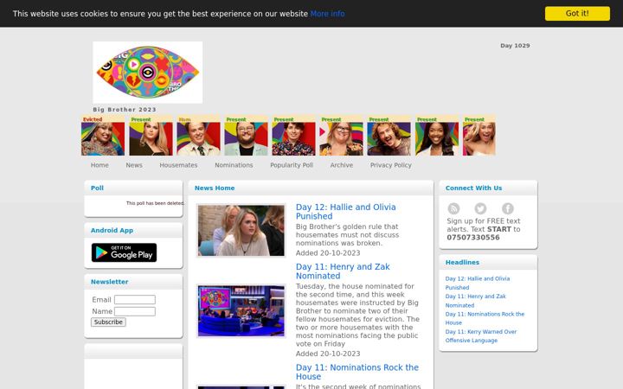Image resolution: width=623 pixels, height=389 pixels.
Task: Open headline Day 11: Nominations Rock the House
Action: (x=485, y=318)
